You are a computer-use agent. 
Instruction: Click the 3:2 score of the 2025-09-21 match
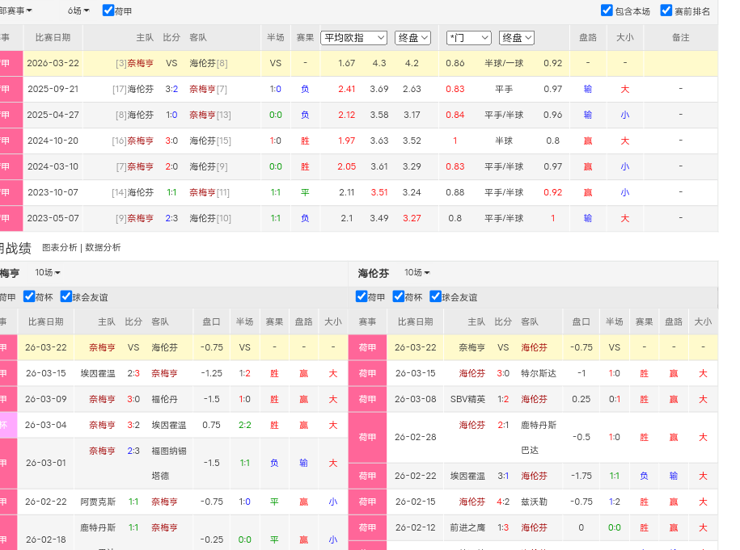171,90
